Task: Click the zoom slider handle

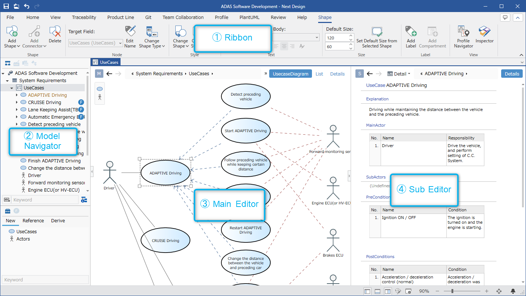Action: (x=453, y=291)
